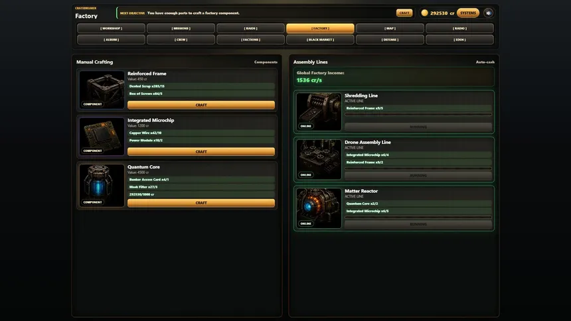This screenshot has width=571, height=321.
Task: Select 'Mask Filter x27/3' requirement row
Action: pyautogui.click(x=201, y=187)
